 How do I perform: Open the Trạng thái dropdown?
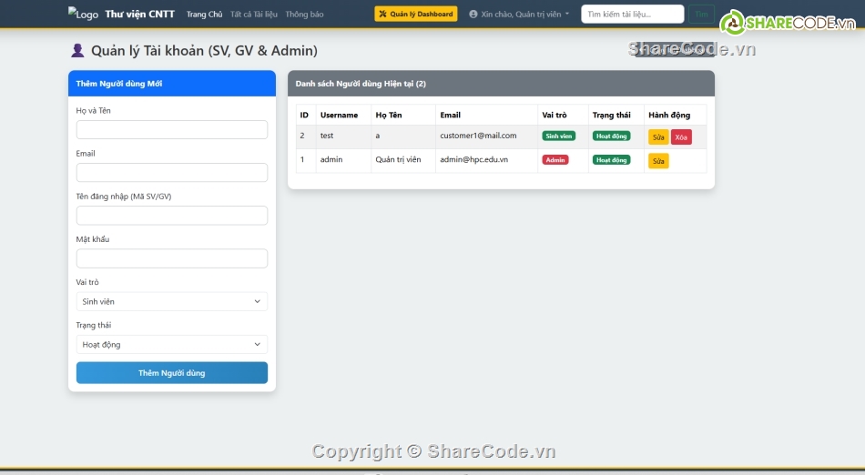(x=172, y=345)
